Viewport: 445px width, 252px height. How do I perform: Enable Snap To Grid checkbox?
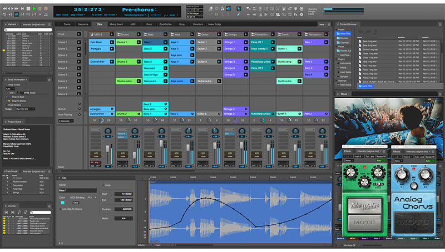6,85
